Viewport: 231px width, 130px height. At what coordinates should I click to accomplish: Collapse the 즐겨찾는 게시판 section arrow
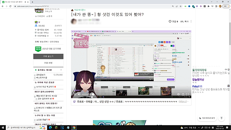61,70
